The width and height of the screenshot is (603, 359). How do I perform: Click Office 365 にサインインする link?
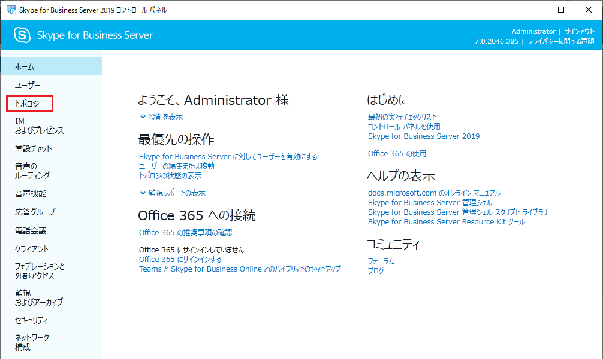[x=180, y=260]
